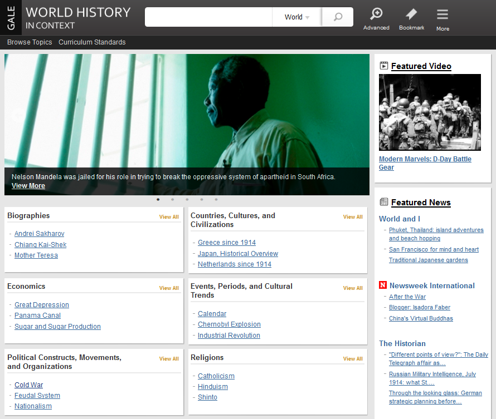Click the Featured News newspaper icon
Image resolution: width=496 pixels, height=419 pixels.
point(383,202)
